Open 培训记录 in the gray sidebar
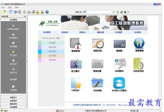 click(13, 62)
